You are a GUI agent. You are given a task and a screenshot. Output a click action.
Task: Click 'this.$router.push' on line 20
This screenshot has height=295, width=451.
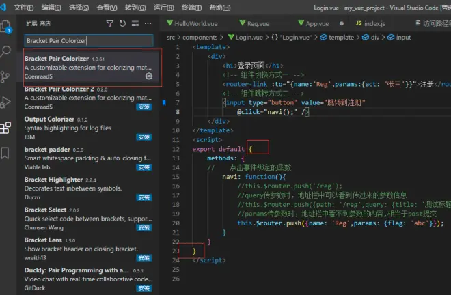tap(269, 223)
